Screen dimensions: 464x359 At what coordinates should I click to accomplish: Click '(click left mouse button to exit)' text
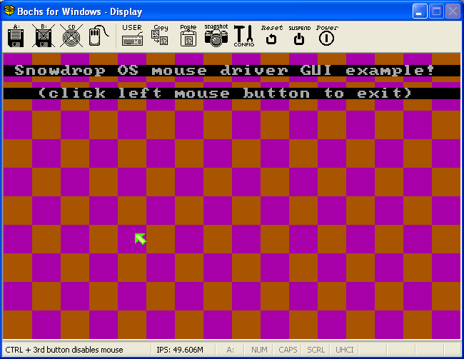click(225, 93)
